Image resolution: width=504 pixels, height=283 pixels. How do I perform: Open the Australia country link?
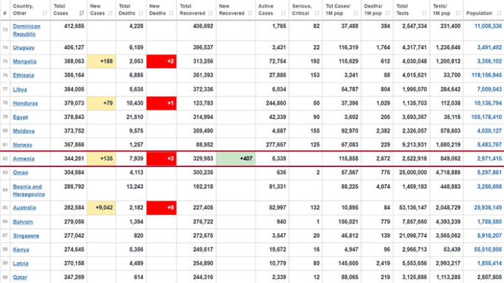24,208
